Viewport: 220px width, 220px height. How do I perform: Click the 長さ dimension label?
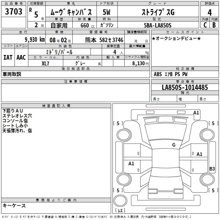156,99
